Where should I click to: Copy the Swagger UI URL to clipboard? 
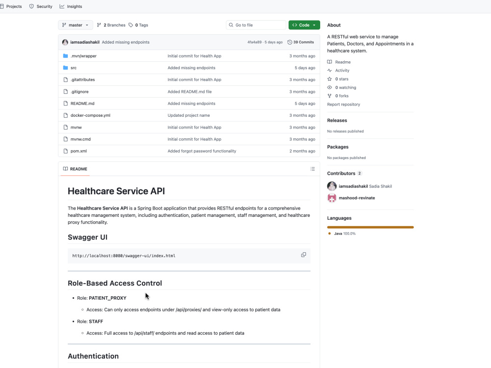click(303, 255)
